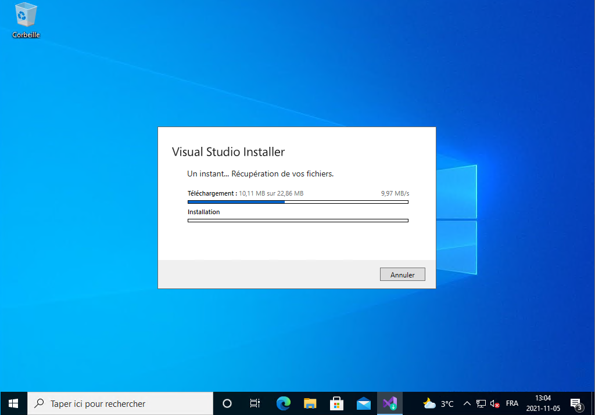Click the 'Visual Studio Installer' dialog title
The width and height of the screenshot is (595, 415).
click(228, 151)
